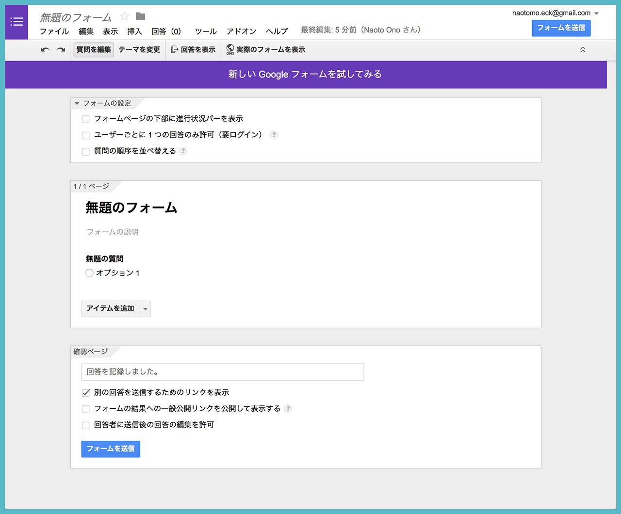Image resolution: width=621 pixels, height=514 pixels.
Task: Click テーマを変更 toolbar button
Action: [x=139, y=49]
